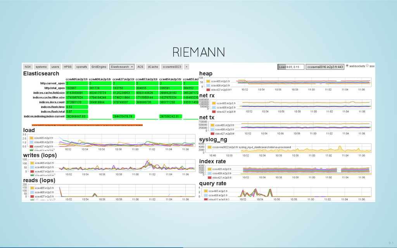Edit the server address field ccosvms0016.in2p3.fr:443
This screenshot has width=397, height=248.
coord(325,67)
